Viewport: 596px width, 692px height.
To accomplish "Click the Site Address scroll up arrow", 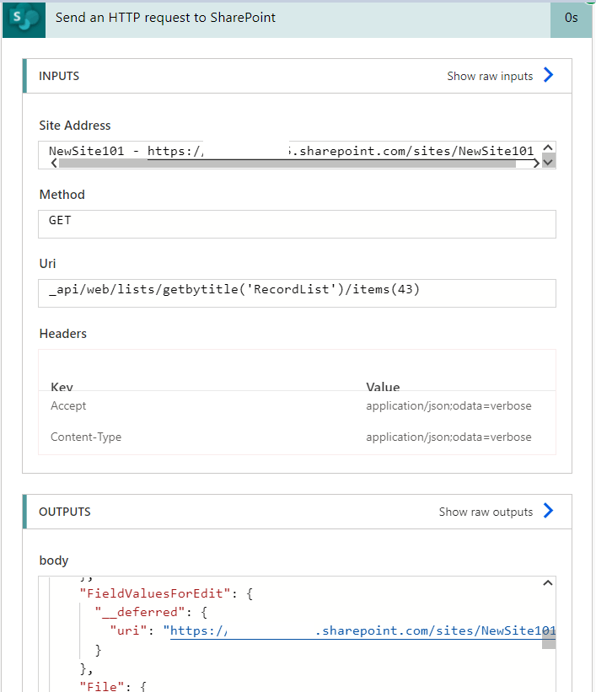I will coord(548,148).
